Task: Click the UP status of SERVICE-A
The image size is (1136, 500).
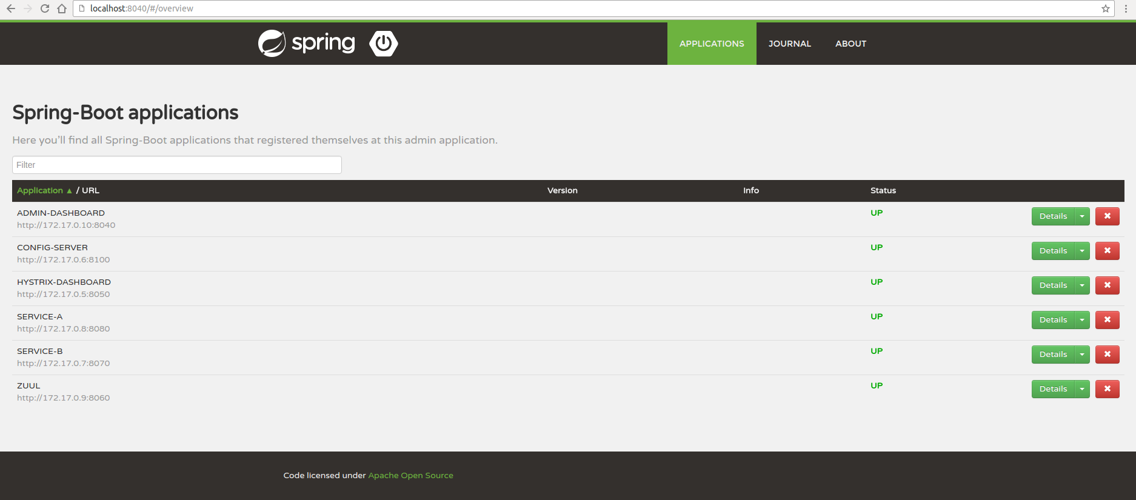Action: coord(877,316)
